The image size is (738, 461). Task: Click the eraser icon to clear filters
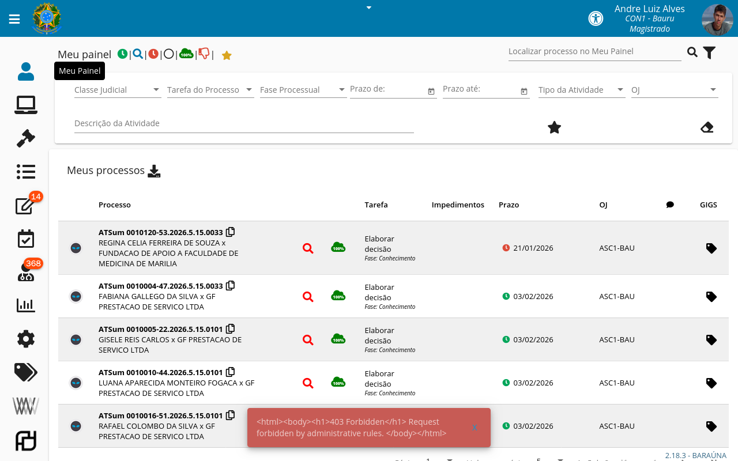click(707, 127)
